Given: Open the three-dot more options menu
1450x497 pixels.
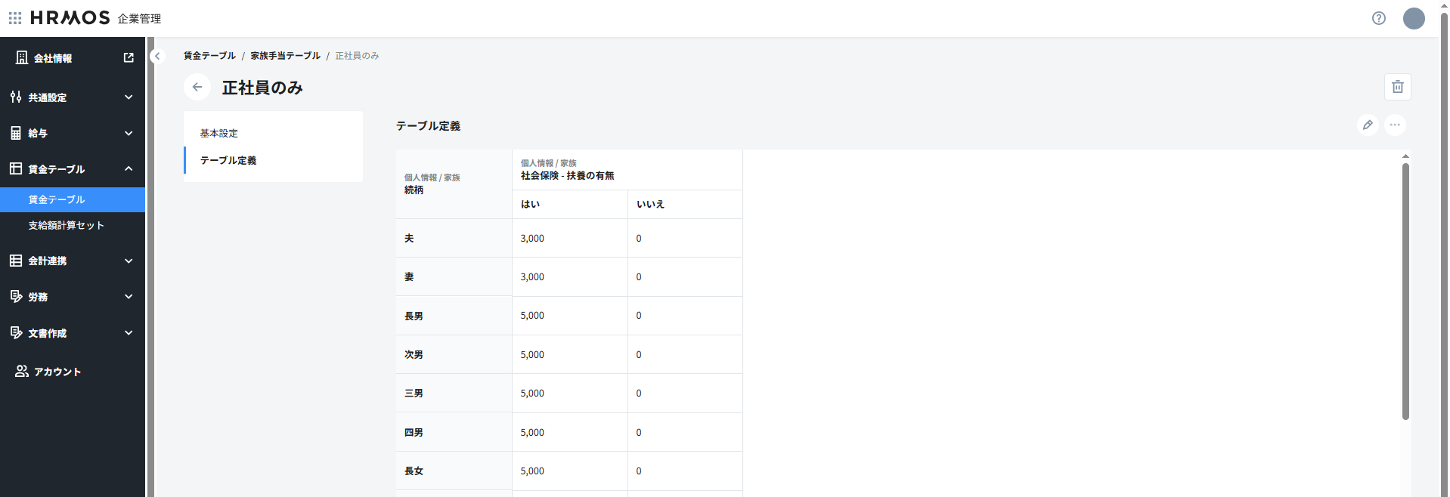Looking at the screenshot, I should pyautogui.click(x=1395, y=125).
